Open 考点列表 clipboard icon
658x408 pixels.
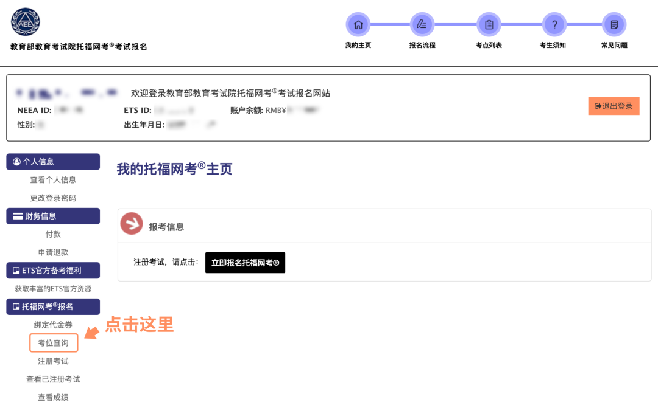pyautogui.click(x=489, y=25)
